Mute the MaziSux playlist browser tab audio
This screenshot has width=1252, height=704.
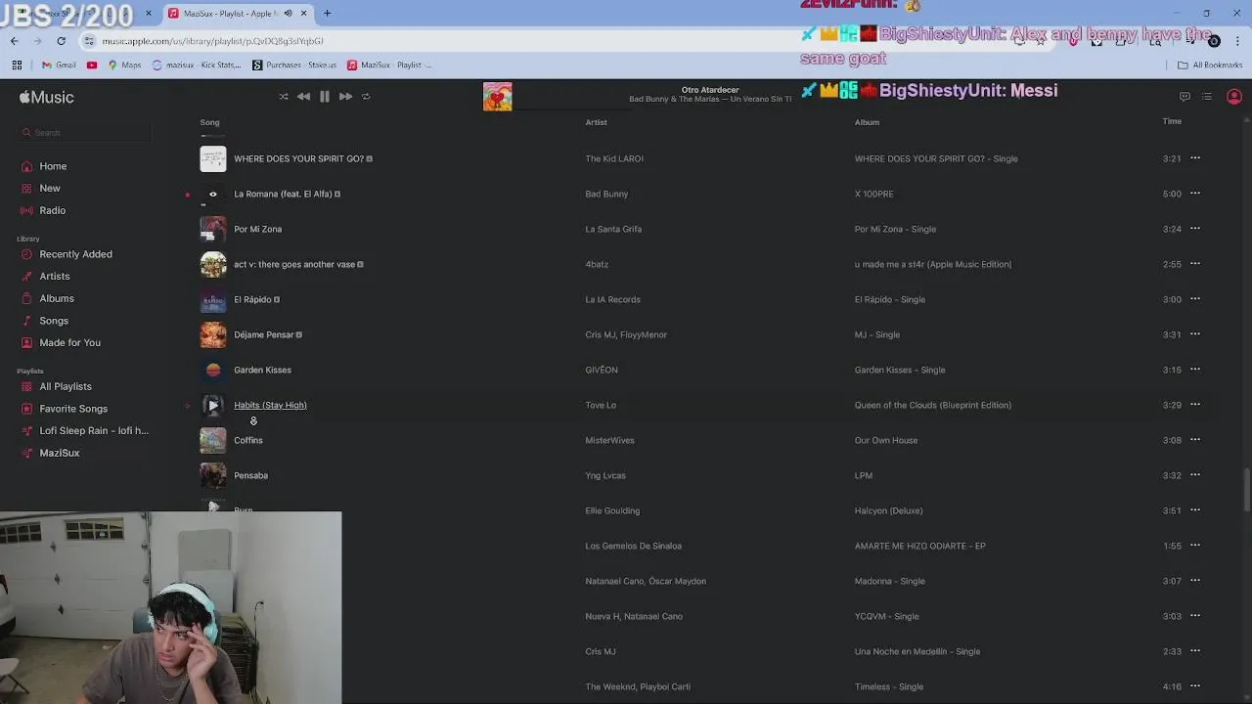click(288, 14)
